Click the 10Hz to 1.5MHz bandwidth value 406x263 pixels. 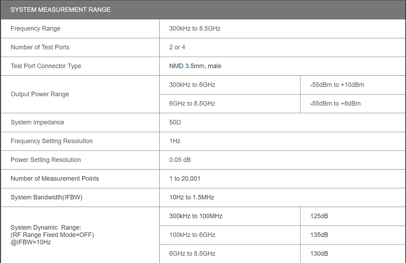pyautogui.click(x=192, y=197)
